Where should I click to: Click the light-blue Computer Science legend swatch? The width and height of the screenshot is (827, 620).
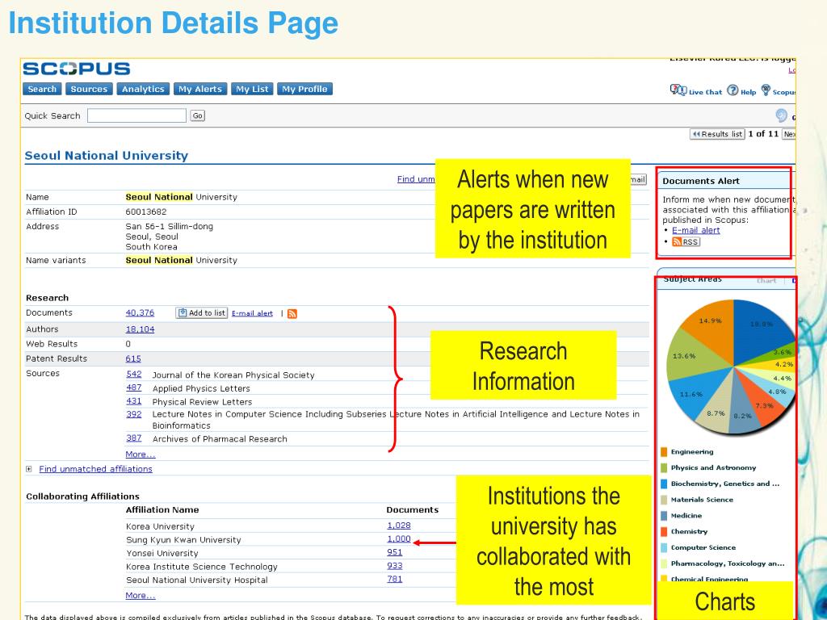coord(664,547)
